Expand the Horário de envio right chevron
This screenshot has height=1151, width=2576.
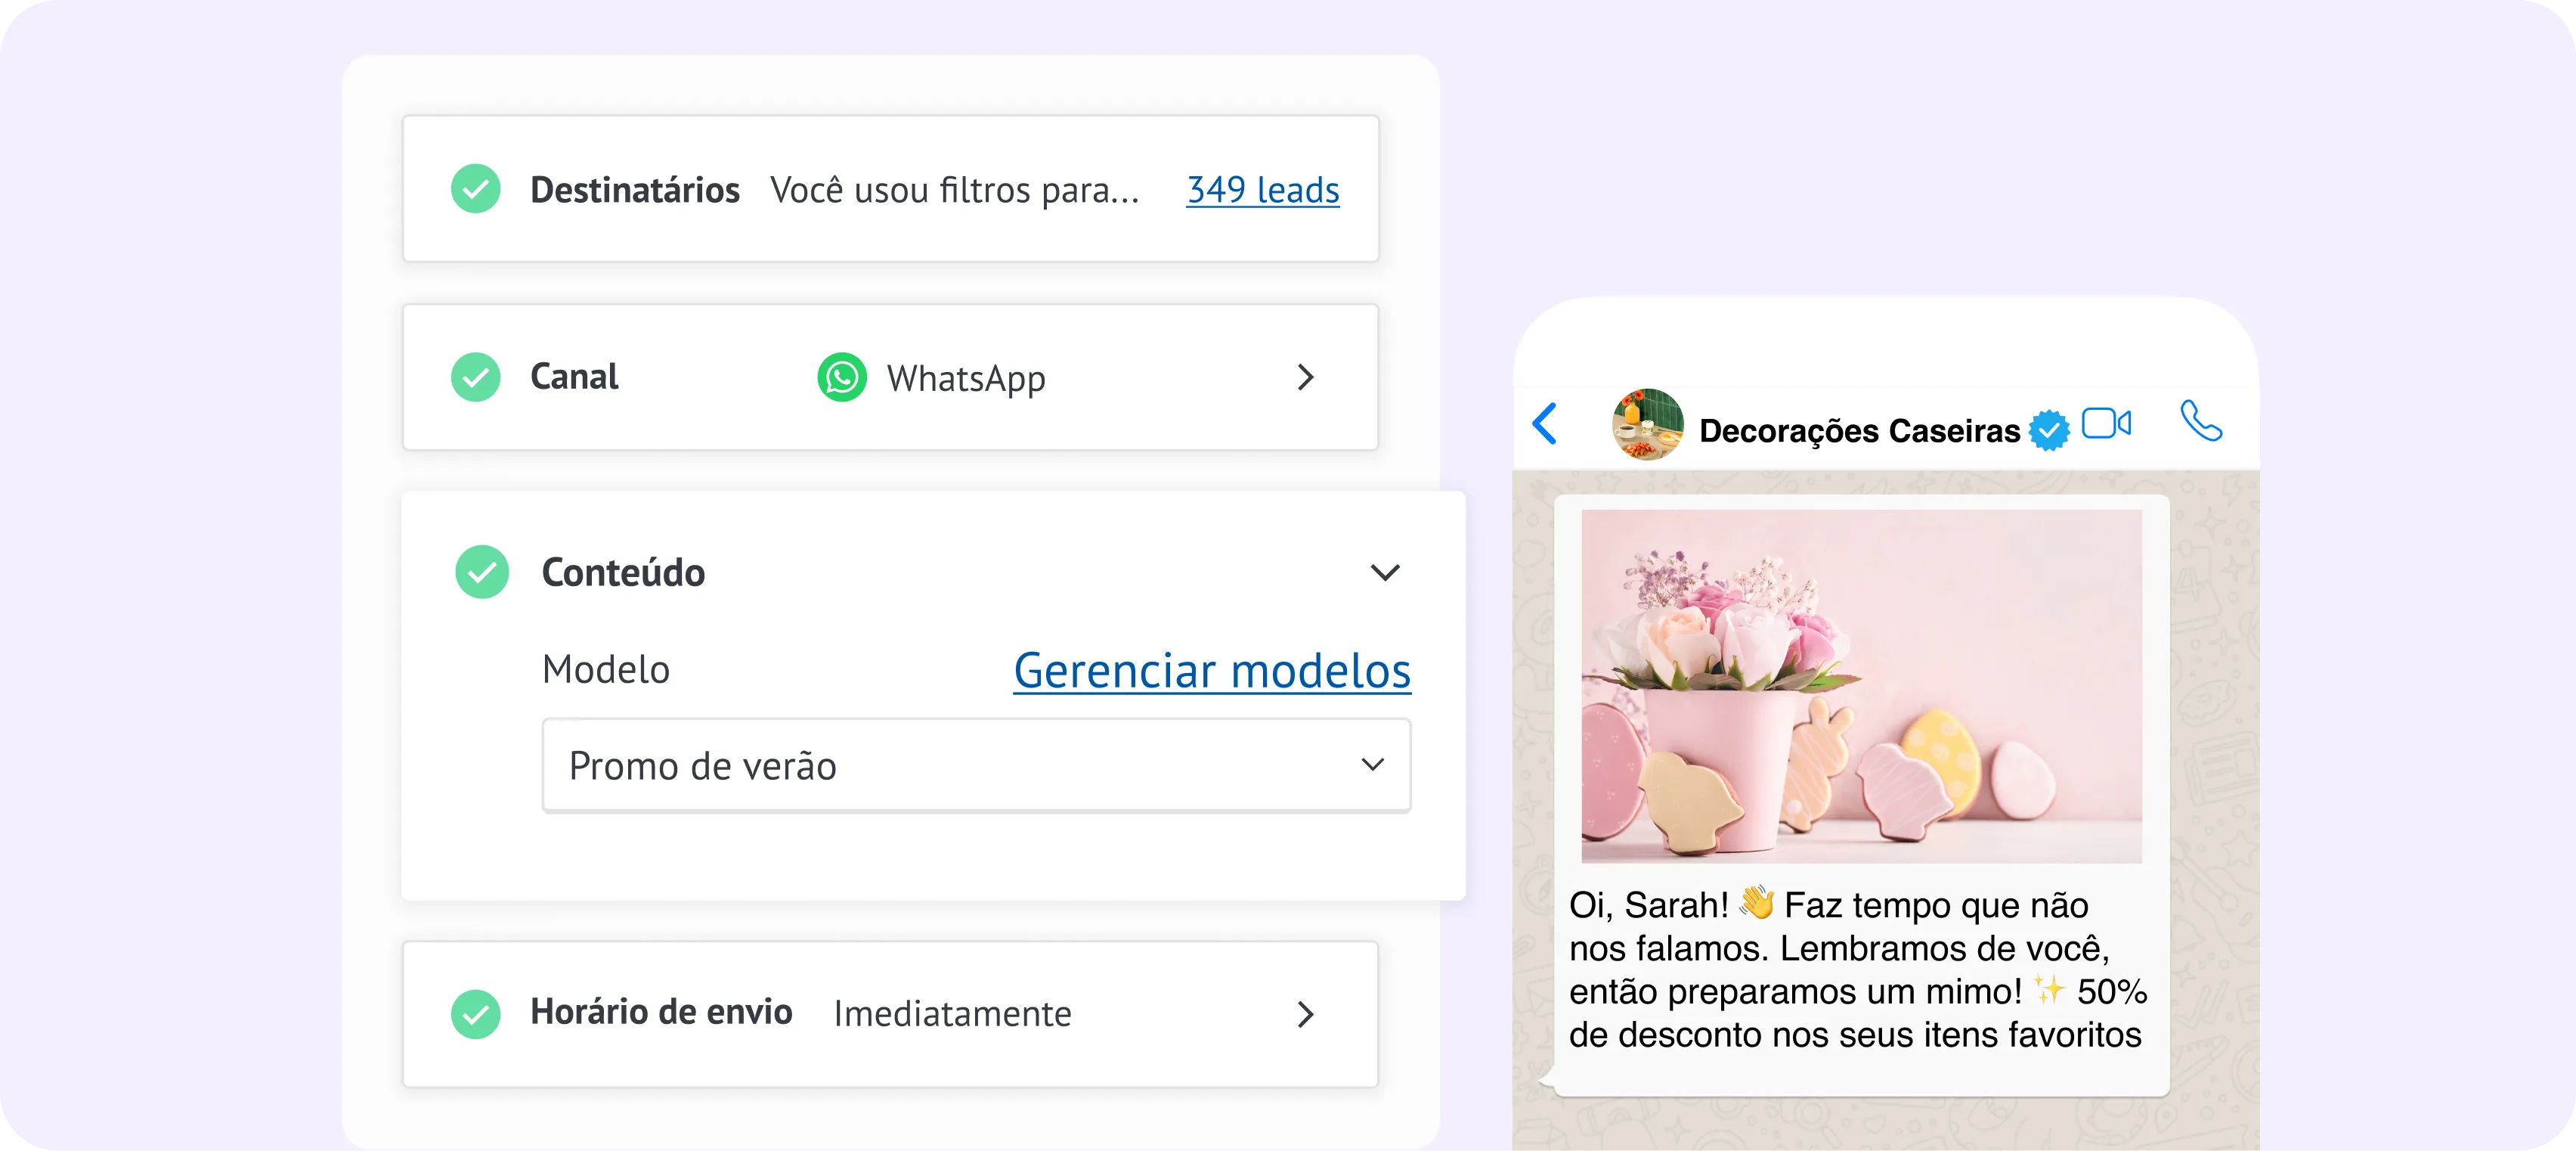(1305, 1014)
